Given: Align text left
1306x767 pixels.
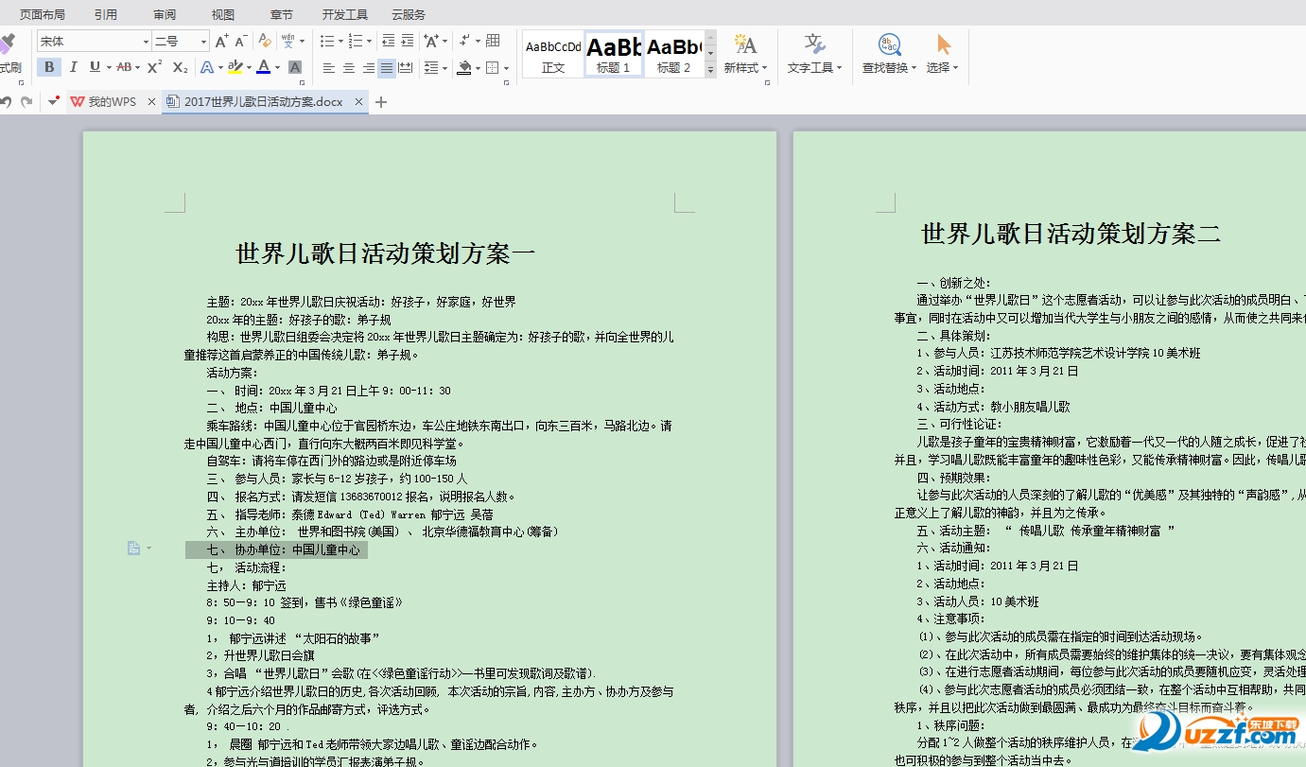Looking at the screenshot, I should tap(329, 68).
